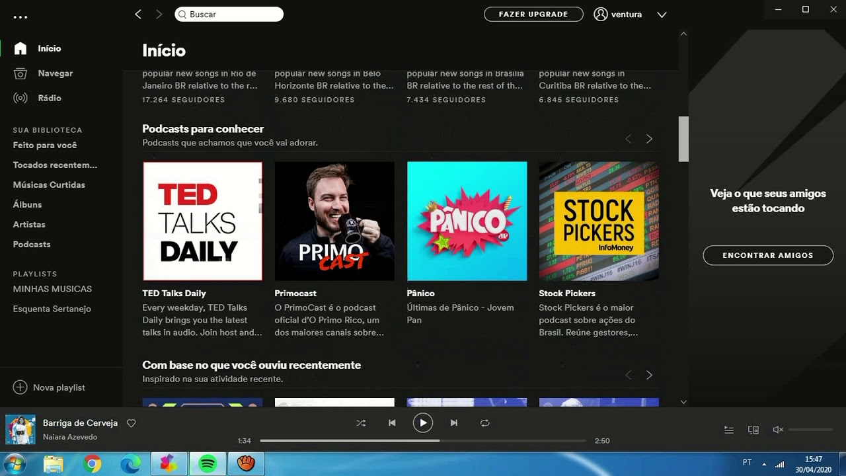Skip to the next track

pyautogui.click(x=454, y=423)
